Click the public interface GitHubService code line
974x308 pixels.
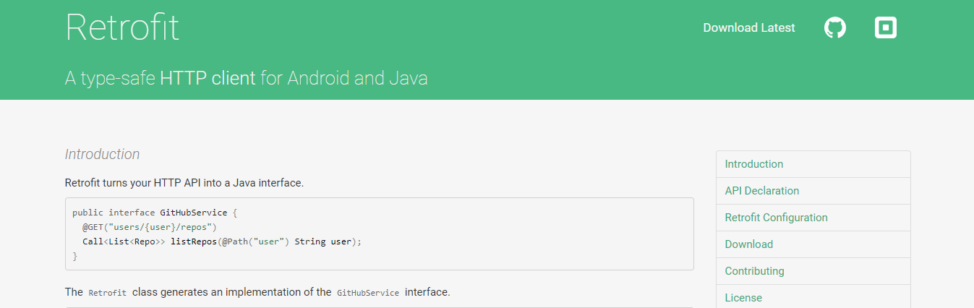(x=155, y=213)
